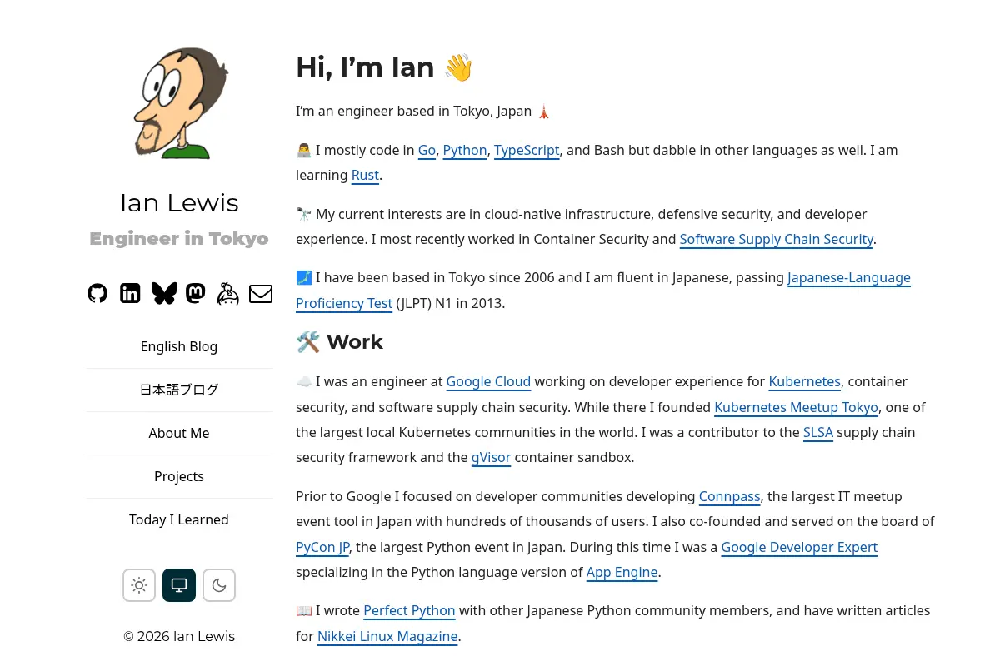Open the GitHub profile icon
The width and height of the screenshot is (1000, 666).
click(x=97, y=293)
